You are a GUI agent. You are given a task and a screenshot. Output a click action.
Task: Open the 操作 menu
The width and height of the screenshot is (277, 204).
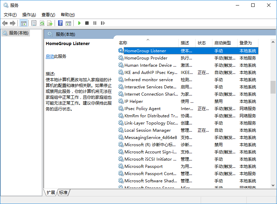[x=29, y=15]
